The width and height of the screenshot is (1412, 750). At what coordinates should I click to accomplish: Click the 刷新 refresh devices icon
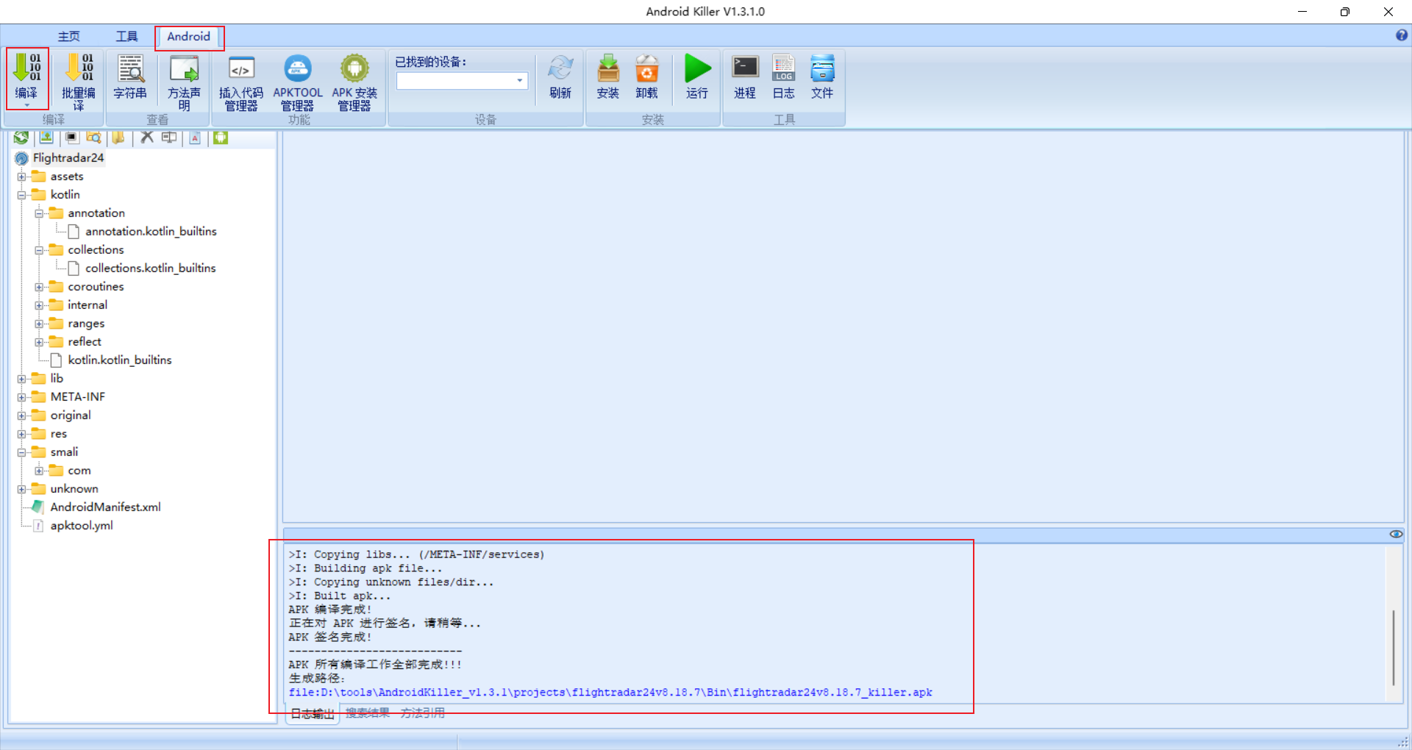point(560,77)
